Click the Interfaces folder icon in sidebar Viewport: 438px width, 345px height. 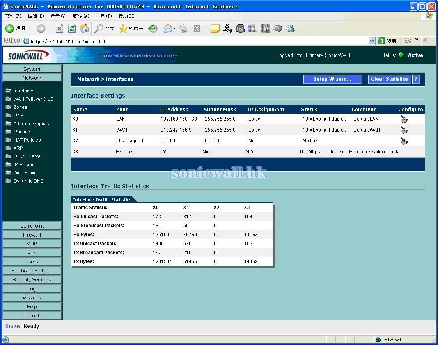[8, 91]
